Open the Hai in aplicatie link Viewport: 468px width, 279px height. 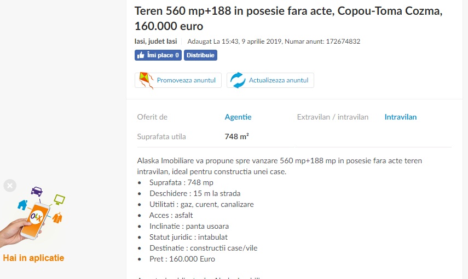(33, 258)
